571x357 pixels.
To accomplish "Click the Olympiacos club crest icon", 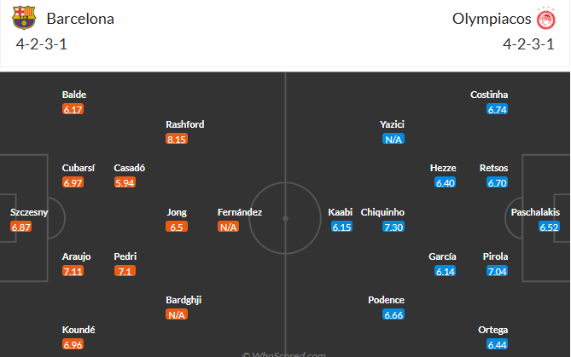I will [x=546, y=18].
